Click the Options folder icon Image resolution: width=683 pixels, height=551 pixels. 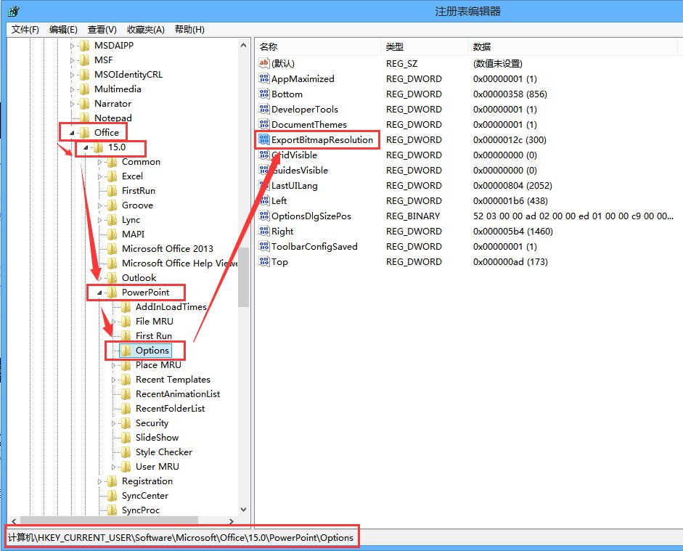pos(126,351)
